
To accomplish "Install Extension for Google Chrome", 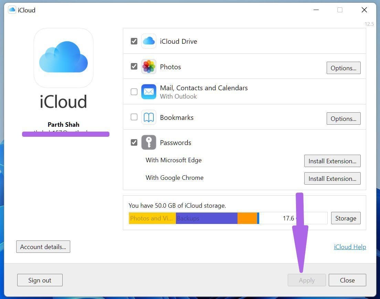I will click(x=332, y=178).
